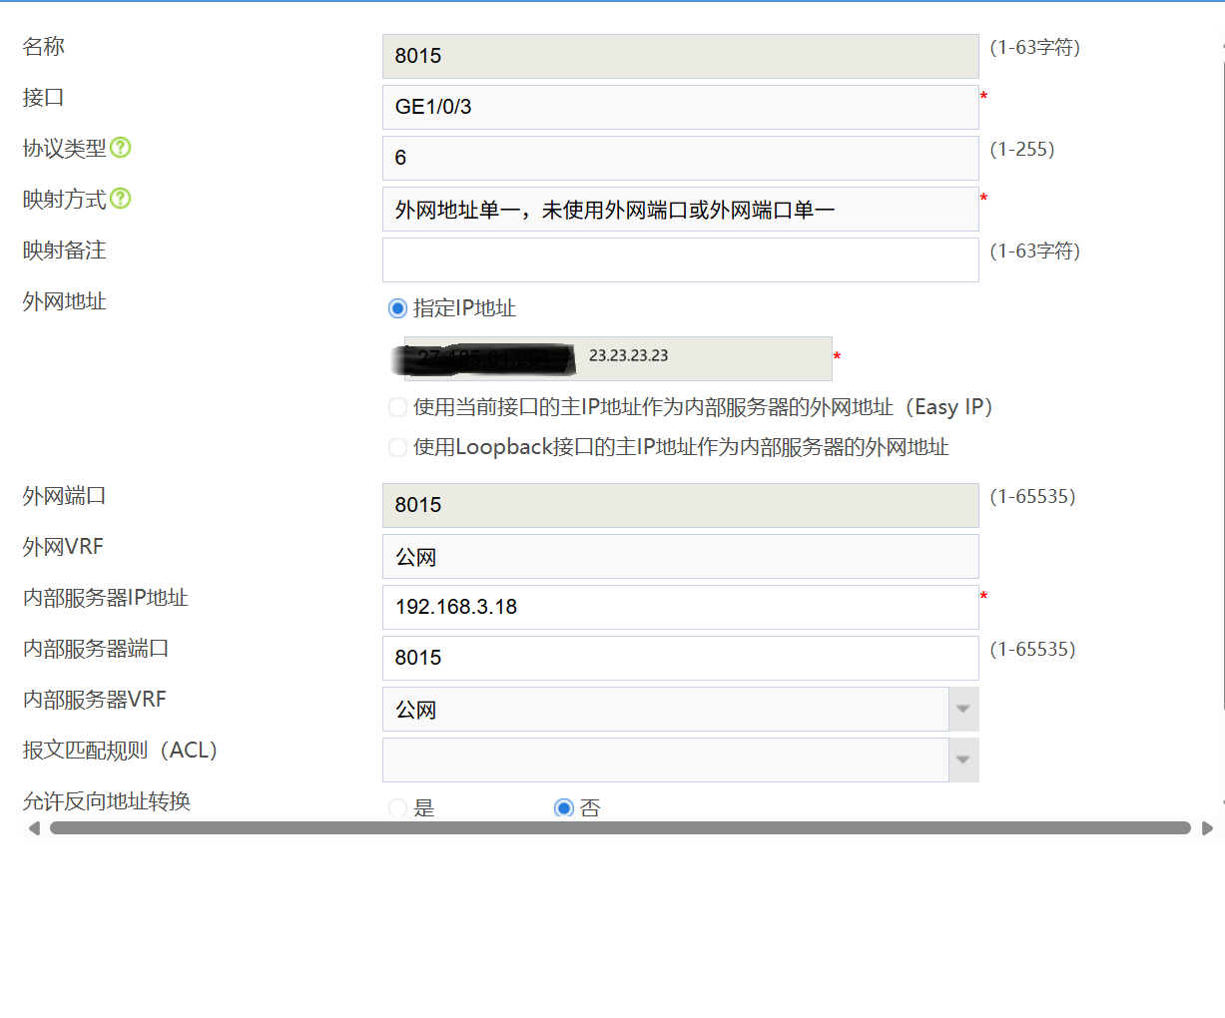Screen dimensions: 1225x1018
Task: Click the 外网端口 input field
Action: coord(679,505)
